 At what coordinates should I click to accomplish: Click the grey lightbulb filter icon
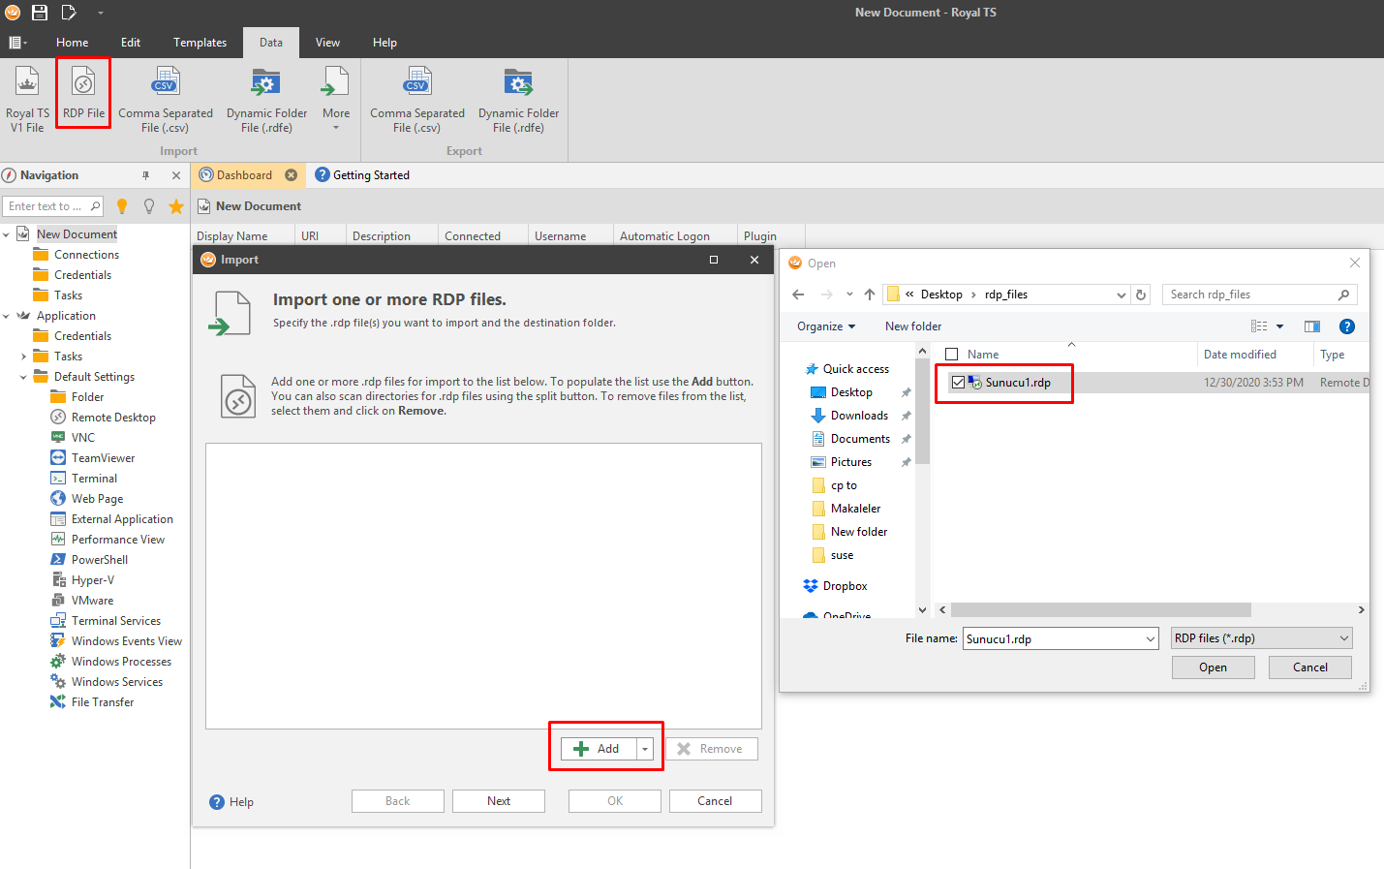149,206
